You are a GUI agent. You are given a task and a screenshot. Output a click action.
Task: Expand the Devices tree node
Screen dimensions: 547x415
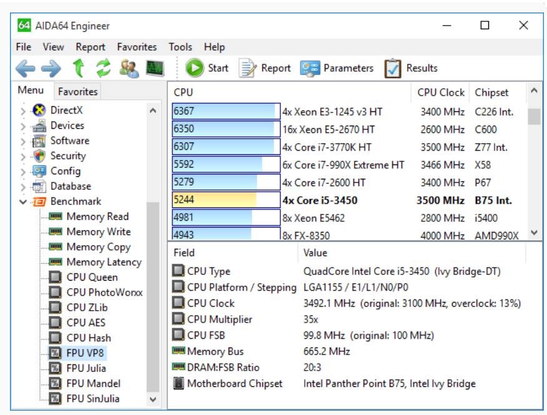[23, 126]
